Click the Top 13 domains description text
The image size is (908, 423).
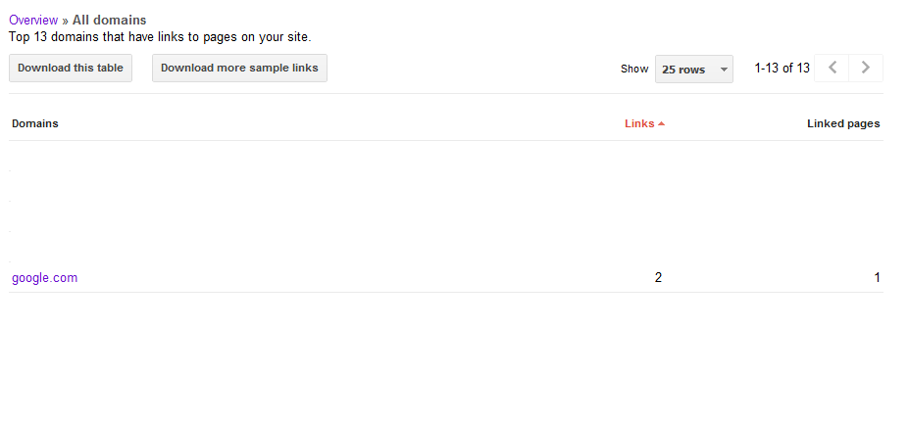160,37
